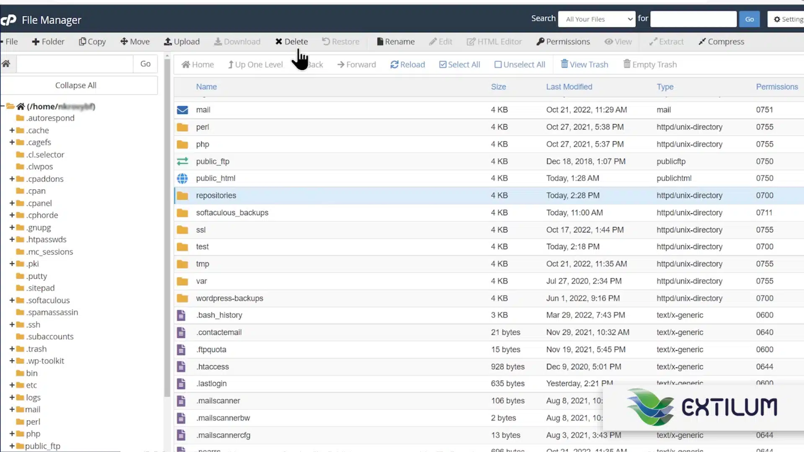Image resolution: width=804 pixels, height=452 pixels.
Task: Click the Extract toolbar button
Action: [666, 41]
